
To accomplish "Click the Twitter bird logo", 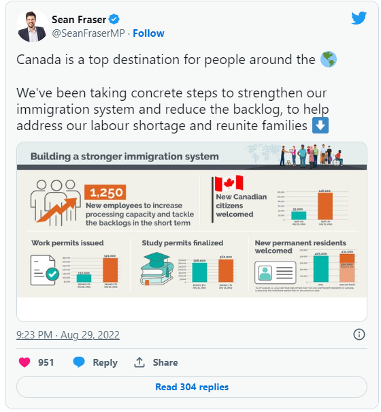I will tap(359, 18).
